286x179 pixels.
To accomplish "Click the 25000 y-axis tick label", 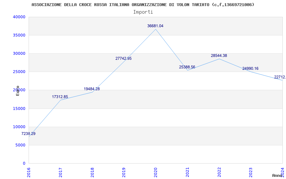I will pyautogui.click(x=19, y=72).
